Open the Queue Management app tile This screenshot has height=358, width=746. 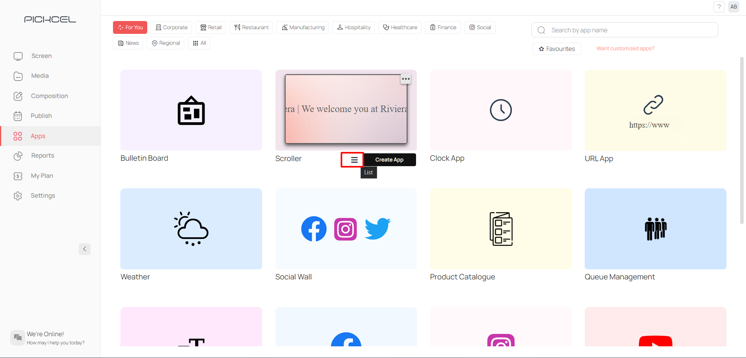click(656, 229)
